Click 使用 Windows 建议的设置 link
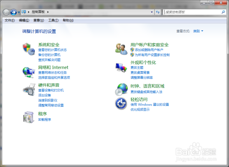This screenshot has height=167, width=229. pyautogui.click(x=150, y=105)
